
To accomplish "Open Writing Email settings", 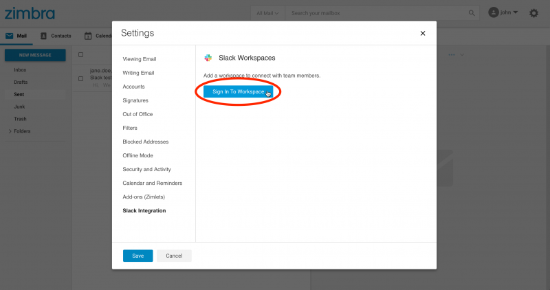I will pyautogui.click(x=138, y=73).
